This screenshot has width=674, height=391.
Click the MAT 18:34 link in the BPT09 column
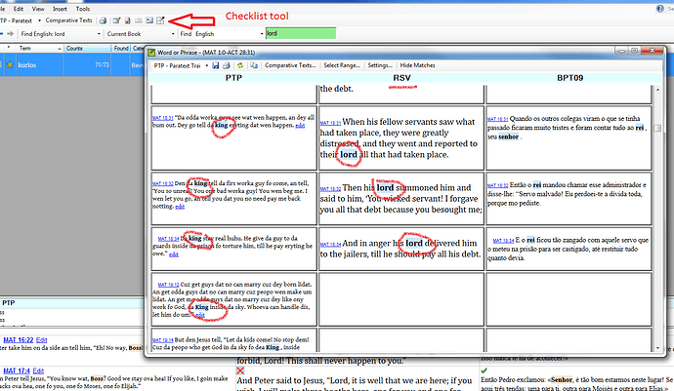point(503,241)
